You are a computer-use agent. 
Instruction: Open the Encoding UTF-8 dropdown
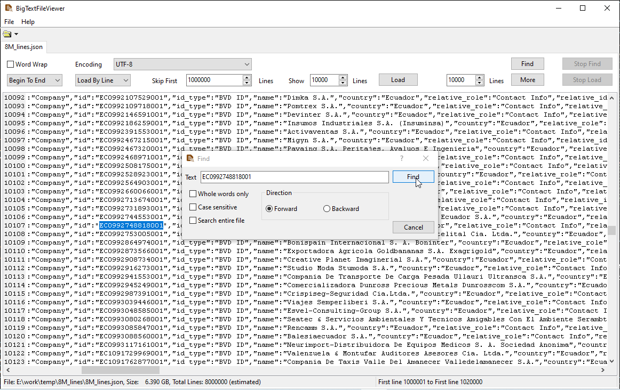point(182,64)
